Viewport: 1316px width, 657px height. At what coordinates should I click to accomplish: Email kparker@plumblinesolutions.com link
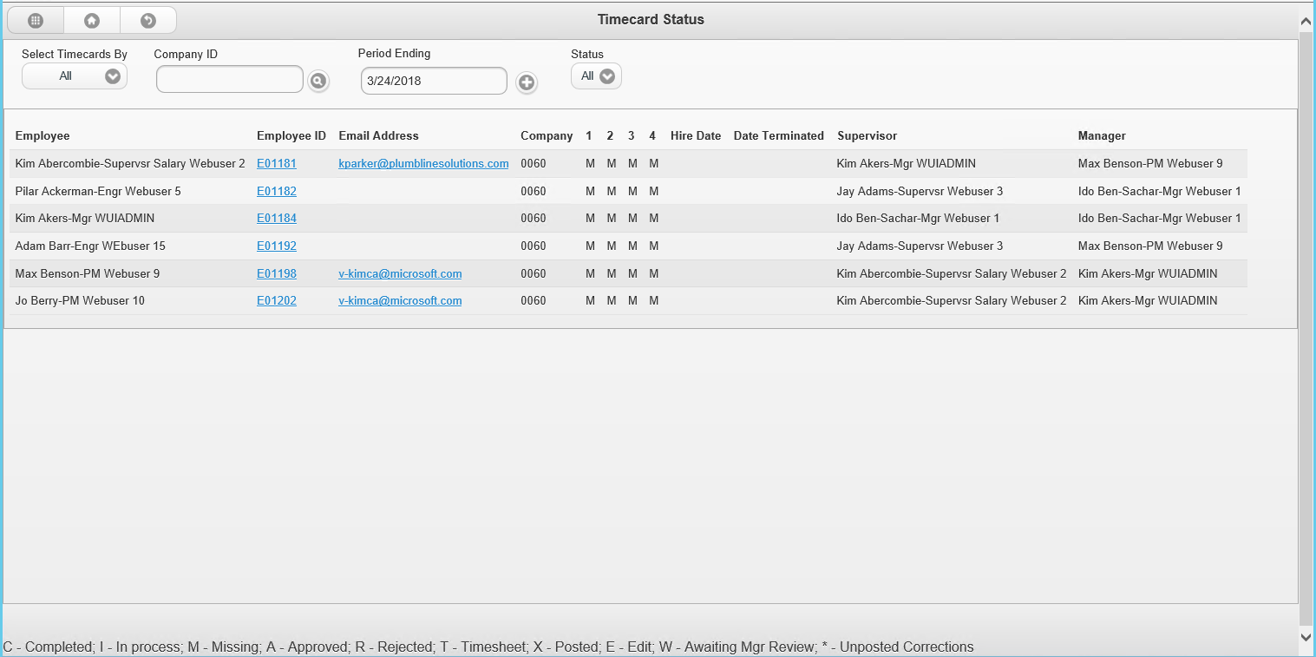click(x=423, y=163)
